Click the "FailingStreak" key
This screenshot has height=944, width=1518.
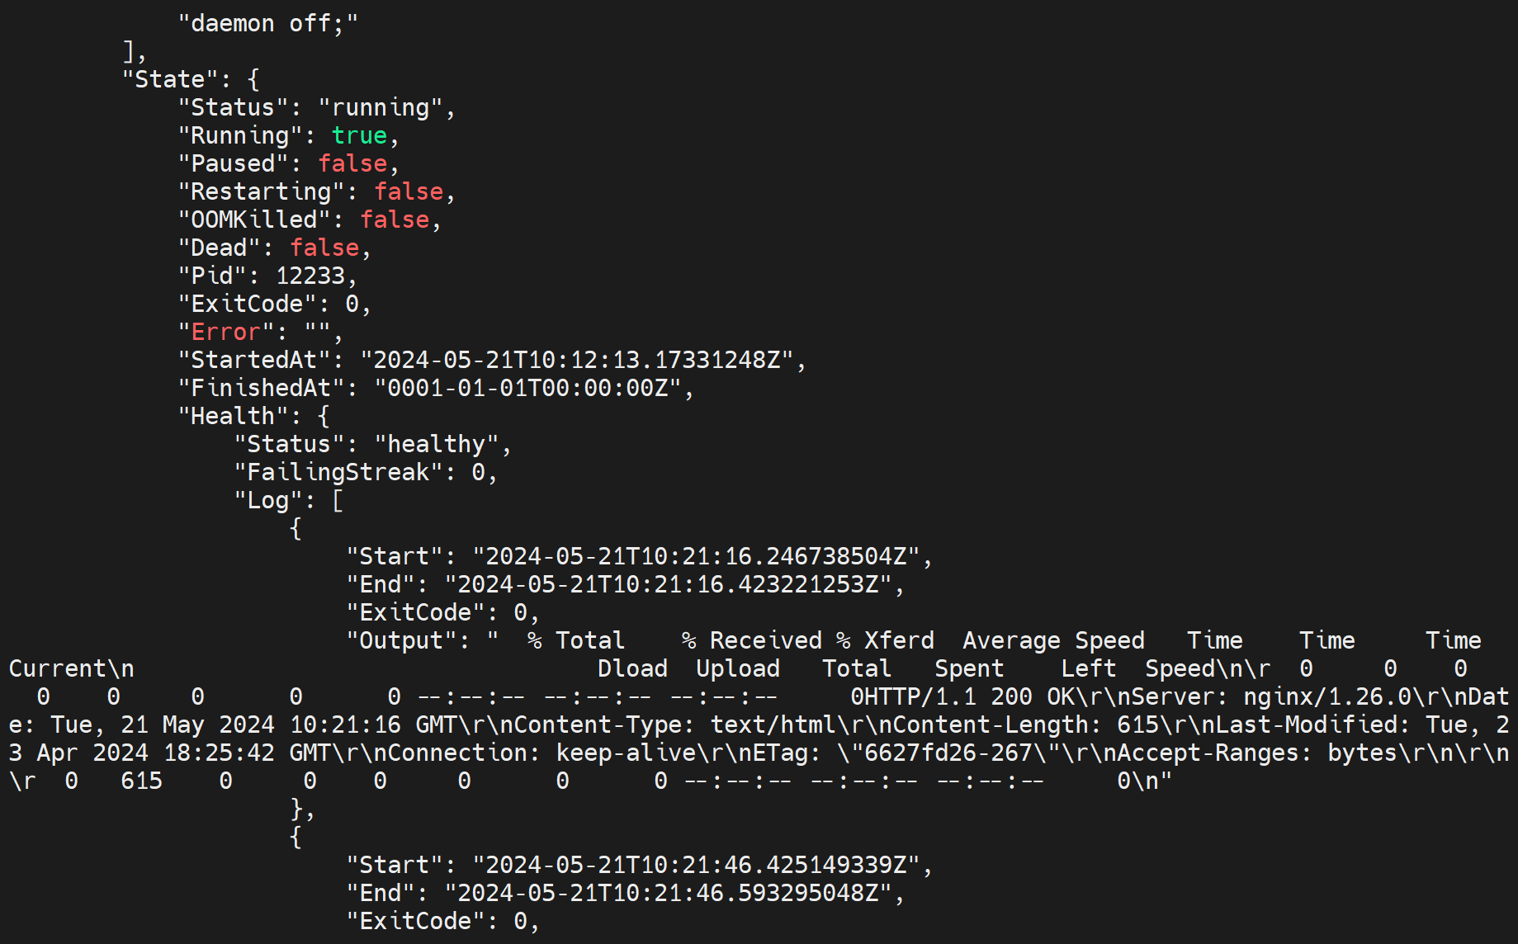(x=338, y=472)
